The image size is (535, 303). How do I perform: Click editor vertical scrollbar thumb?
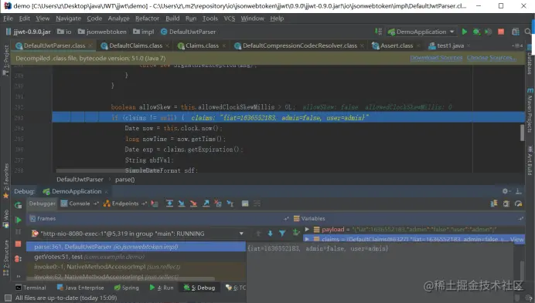[x=522, y=133]
